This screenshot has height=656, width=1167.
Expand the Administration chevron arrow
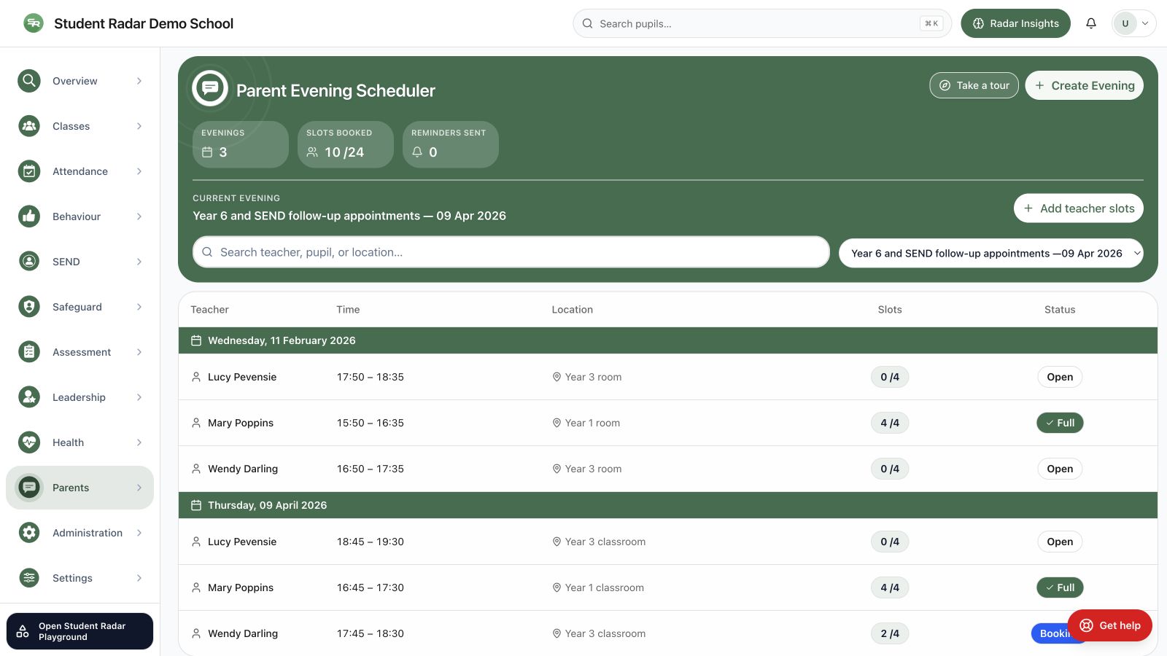[139, 533]
